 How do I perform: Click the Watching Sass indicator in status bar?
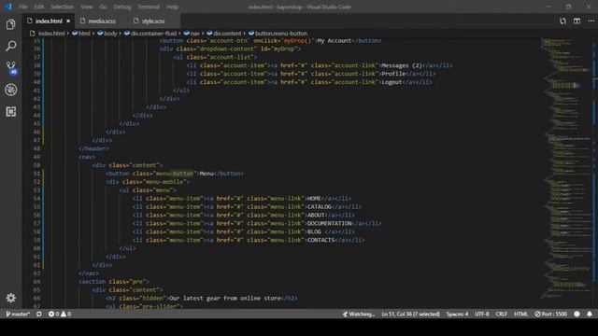pos(359,314)
